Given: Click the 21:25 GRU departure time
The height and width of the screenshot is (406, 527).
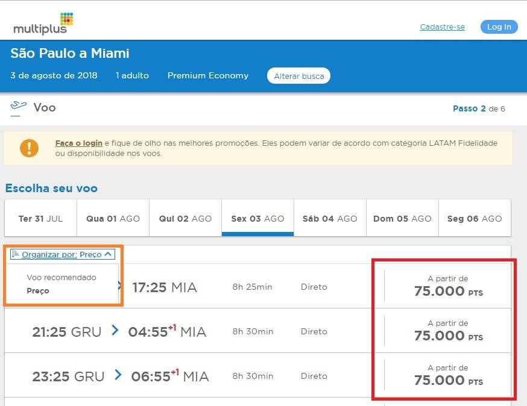Looking at the screenshot, I should coord(66,332).
